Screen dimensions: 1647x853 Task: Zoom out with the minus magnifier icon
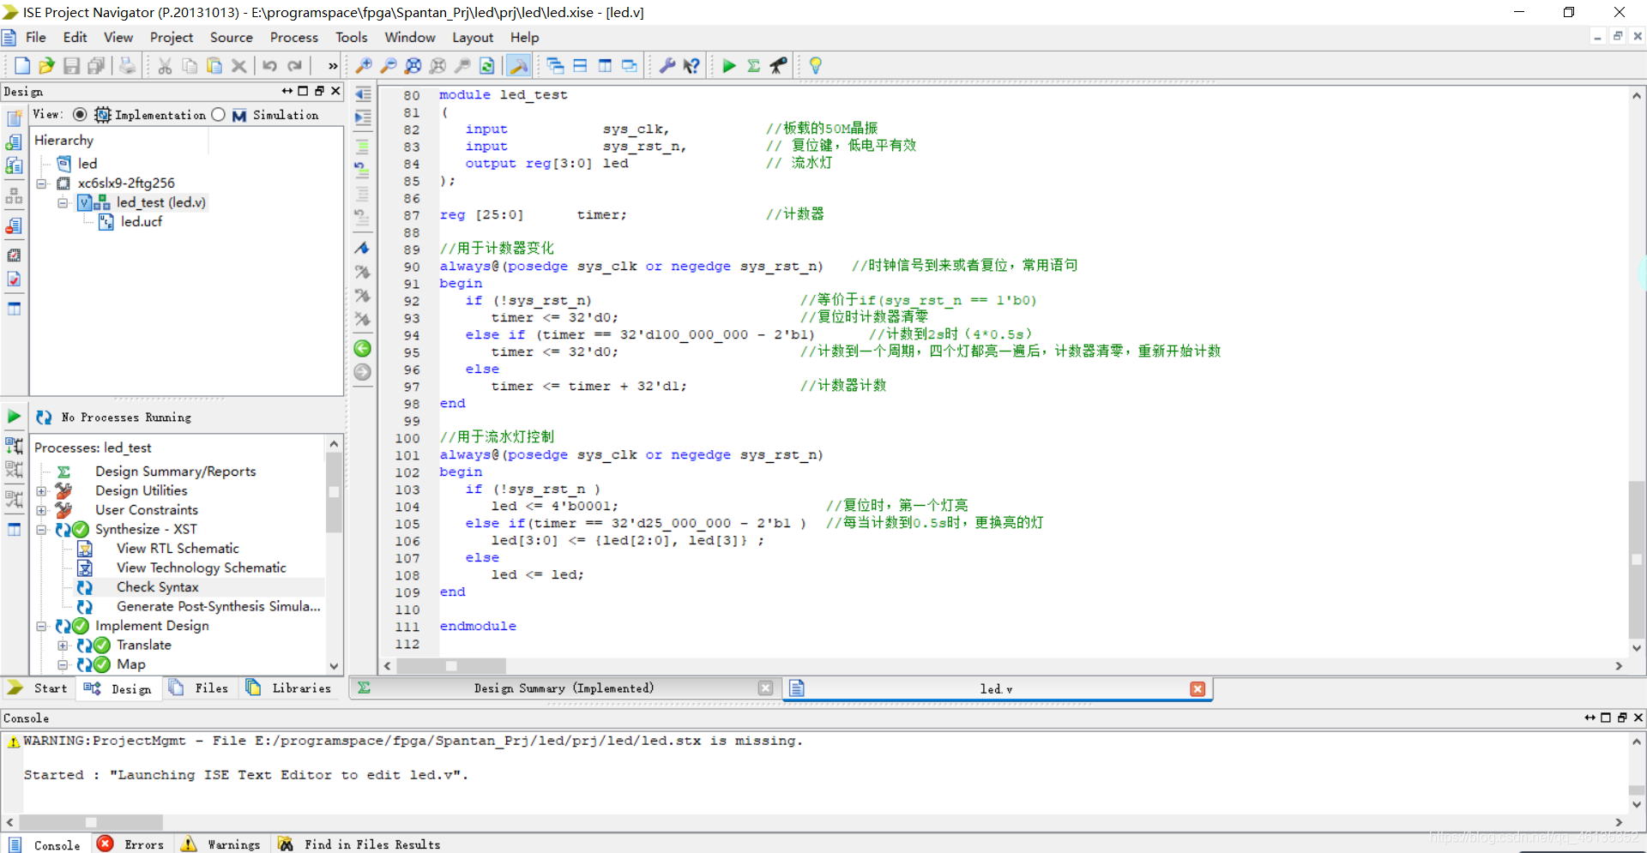389,66
